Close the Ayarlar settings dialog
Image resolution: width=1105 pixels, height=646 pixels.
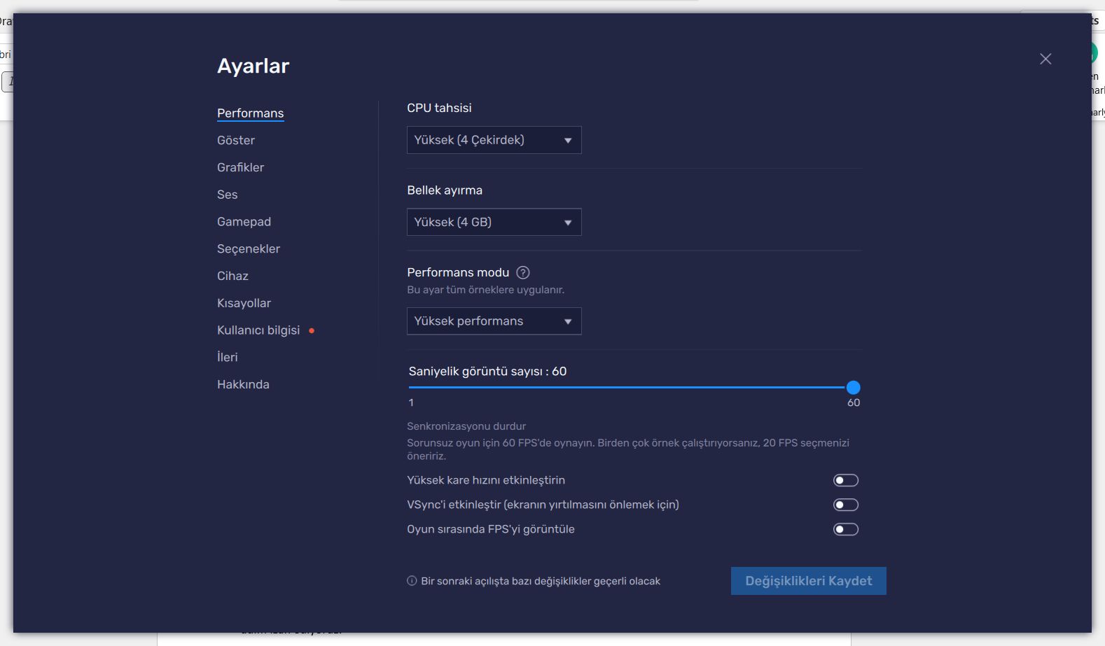tap(1045, 59)
